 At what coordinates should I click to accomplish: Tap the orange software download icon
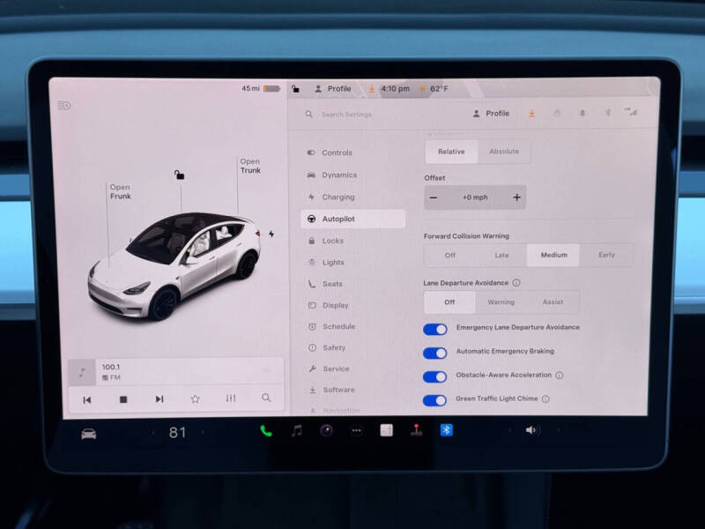[531, 114]
